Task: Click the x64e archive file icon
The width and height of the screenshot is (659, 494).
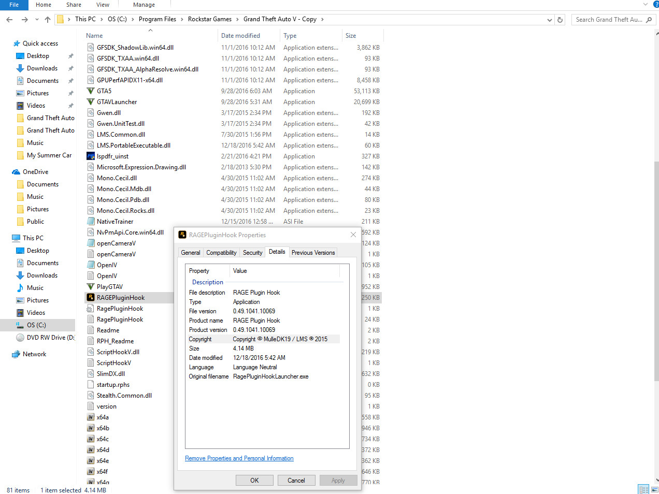Action: (x=91, y=461)
